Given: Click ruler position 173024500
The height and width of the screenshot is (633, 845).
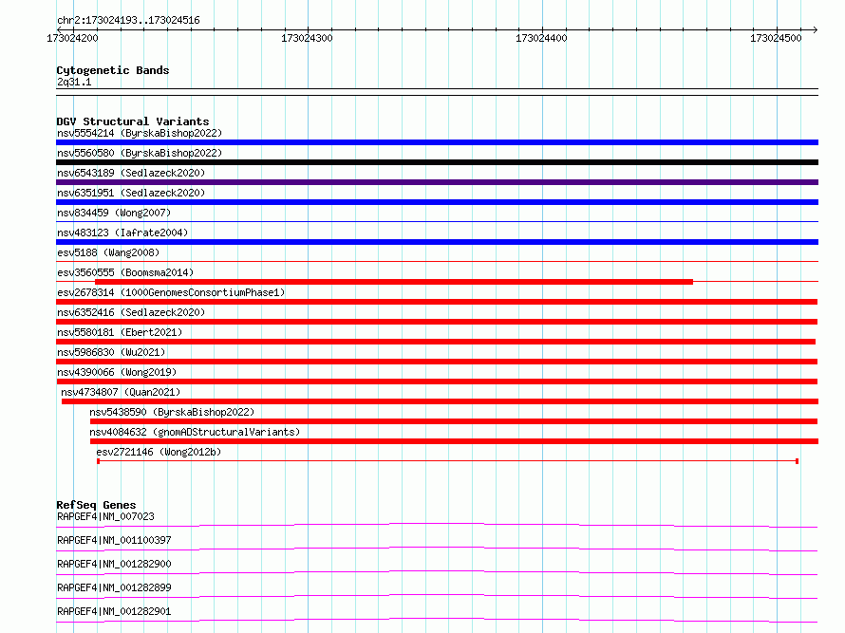Looking at the screenshot, I should click(x=776, y=38).
